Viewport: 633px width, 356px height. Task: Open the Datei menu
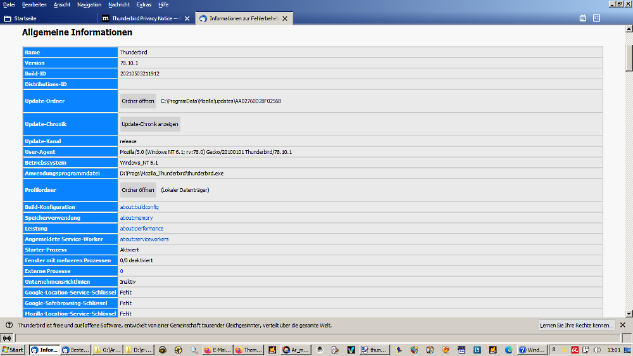[9, 4]
